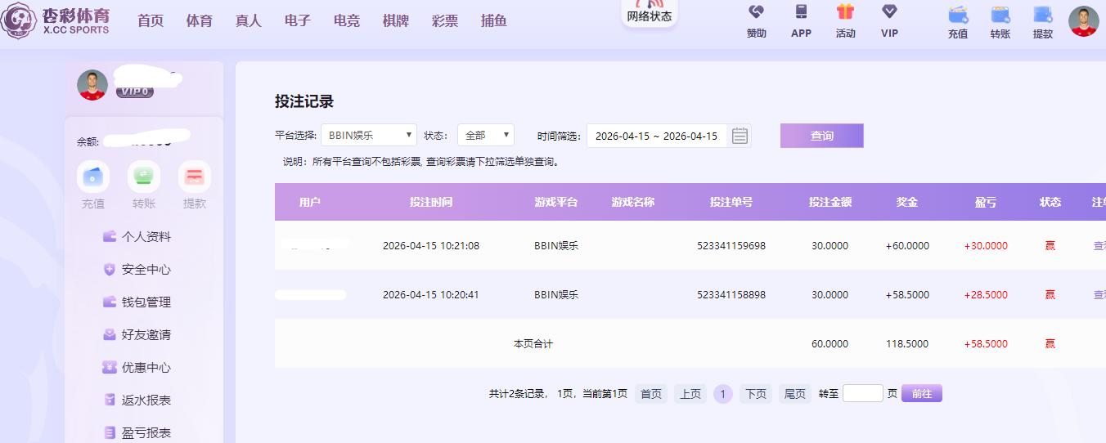Click the 活动 gift box icon
Viewport: 1106px width, 443px height.
[845, 12]
